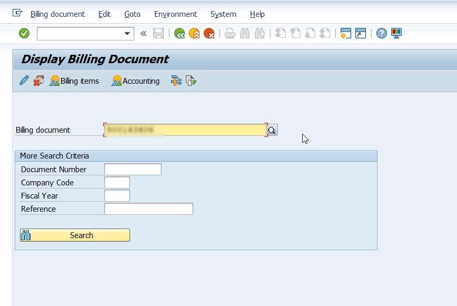Collapse command field with double chevron
Image resolution: width=457 pixels, height=306 pixels.
click(x=143, y=34)
